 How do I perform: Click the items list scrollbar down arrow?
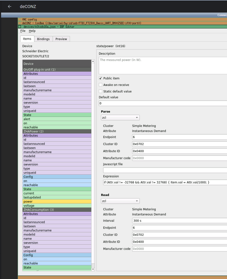(93, 269)
